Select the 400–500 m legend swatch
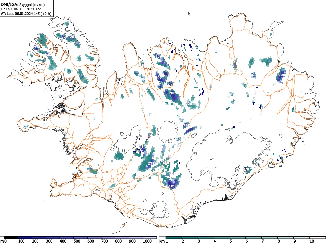Viewport: 326px width, 244px height. (x=67, y=237)
